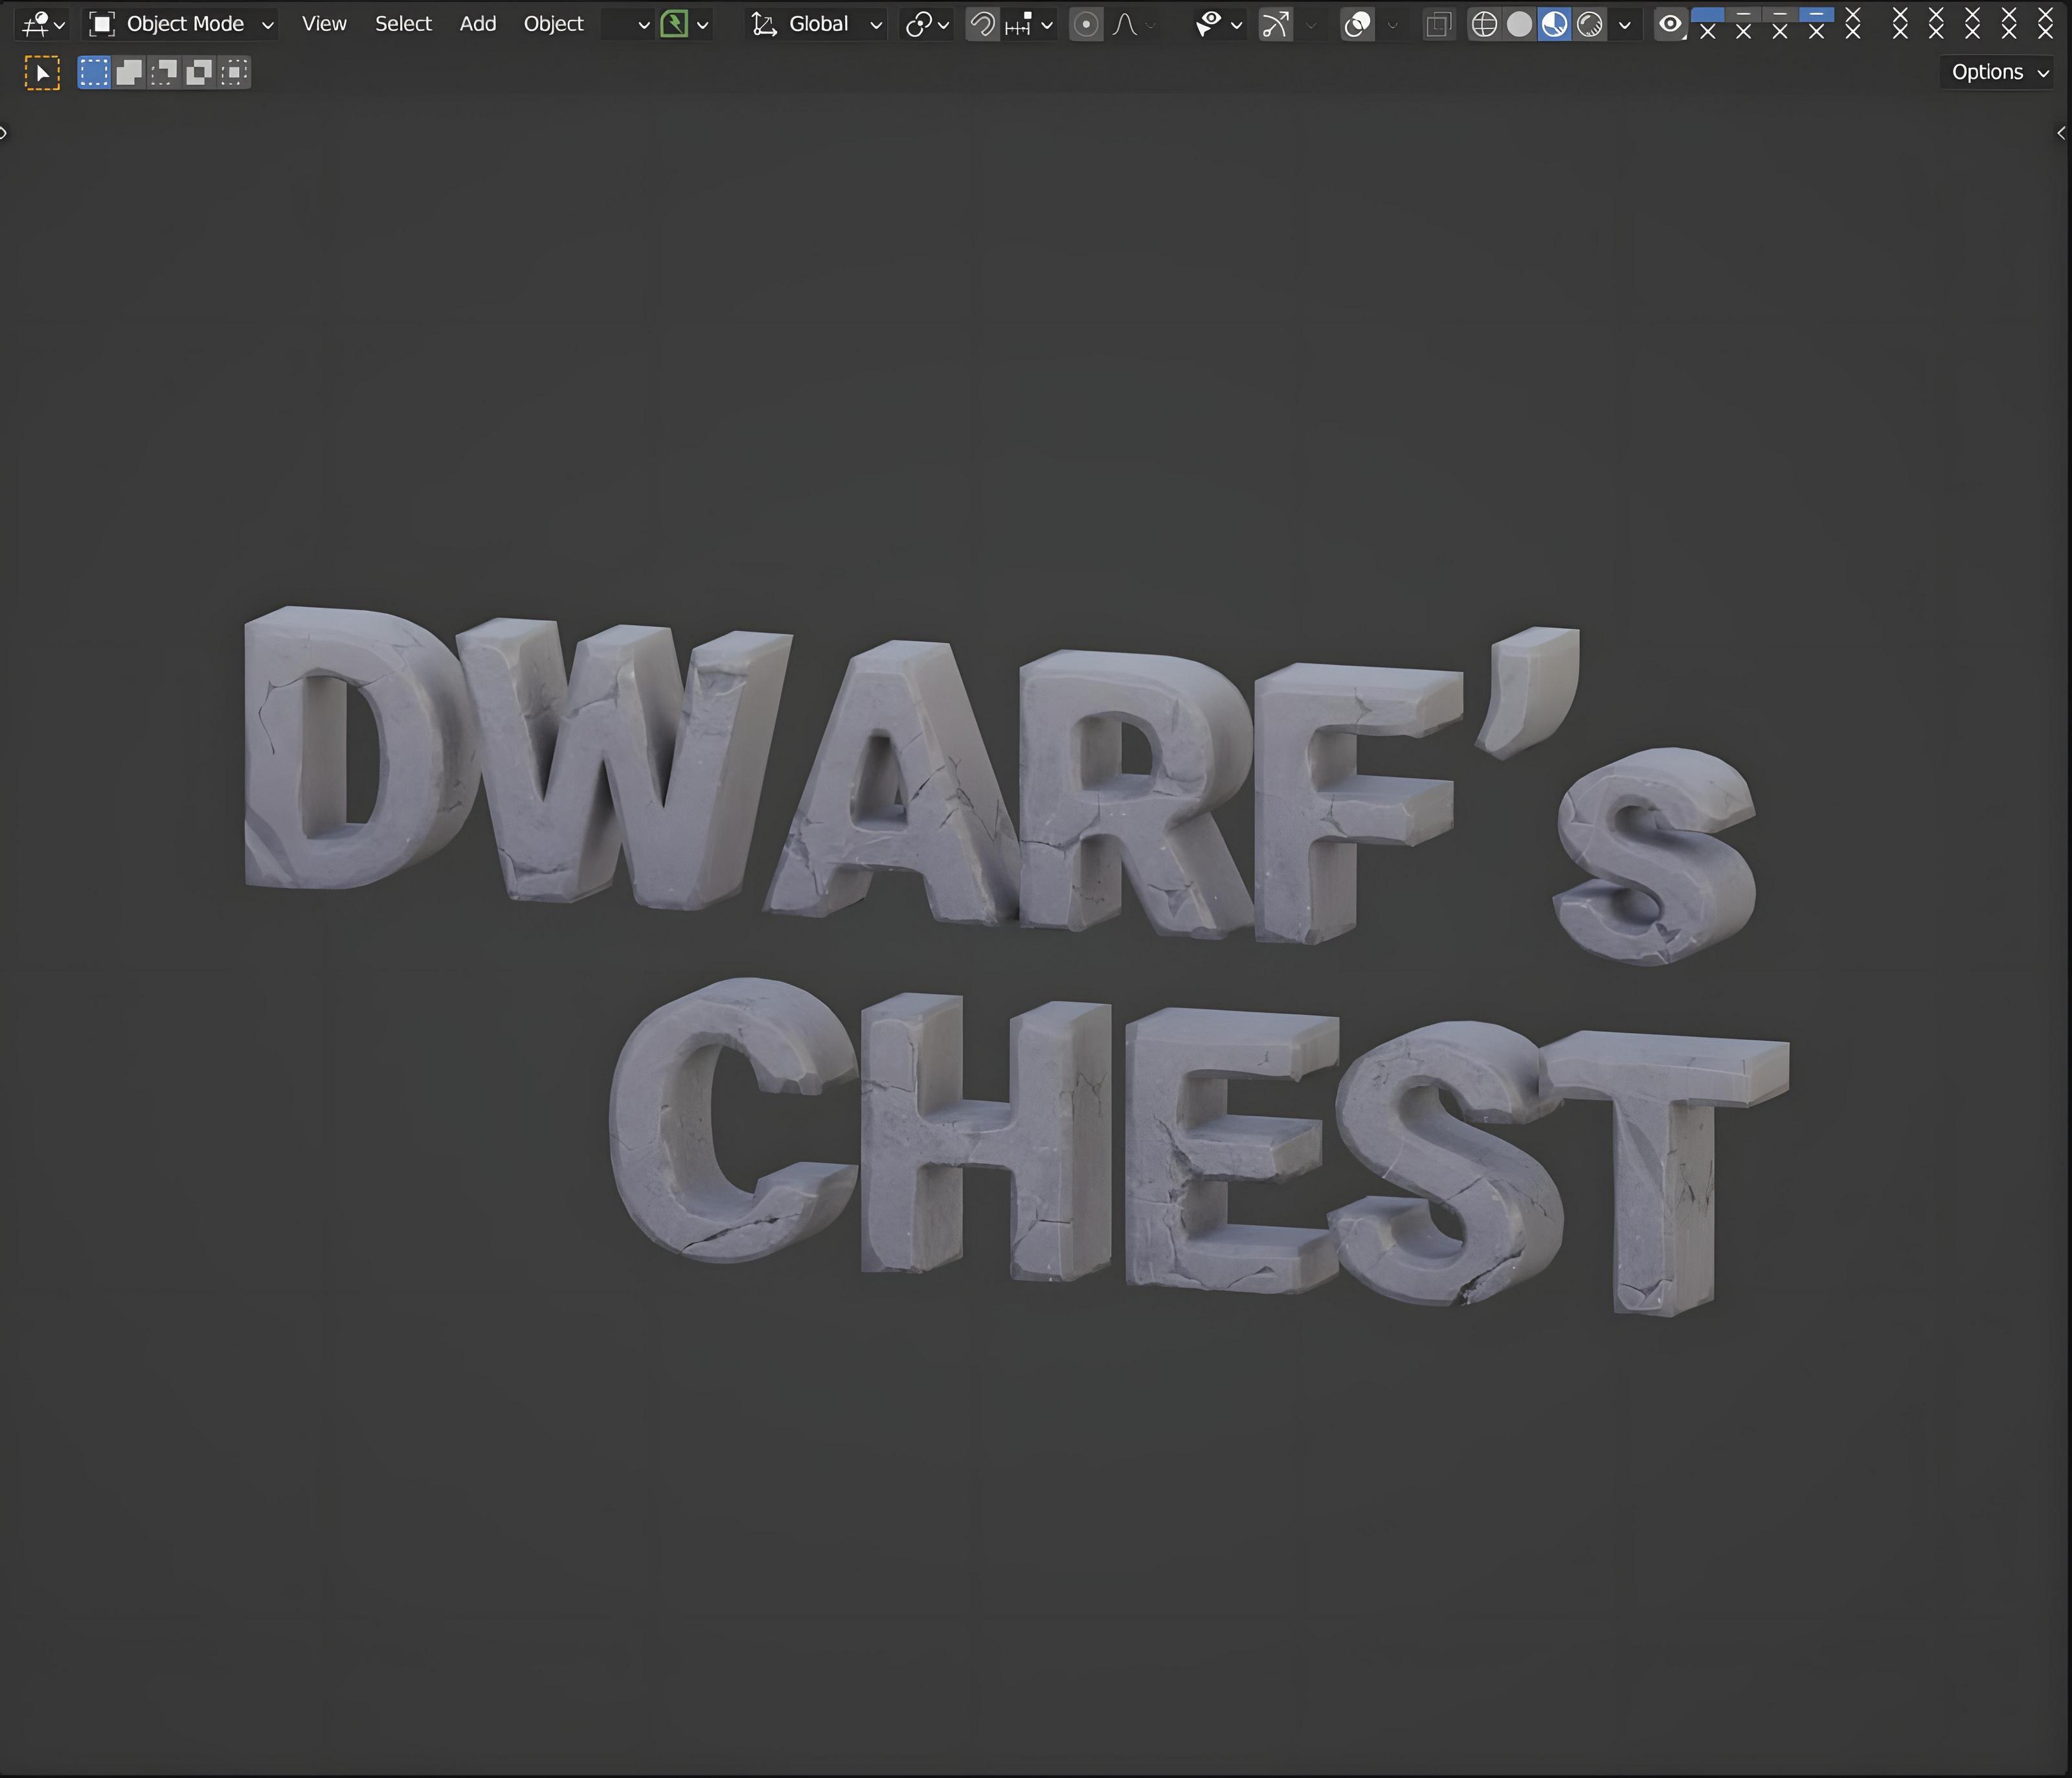The height and width of the screenshot is (1778, 2072).
Task: Switch to Wireframe viewport shading
Action: click(1484, 24)
